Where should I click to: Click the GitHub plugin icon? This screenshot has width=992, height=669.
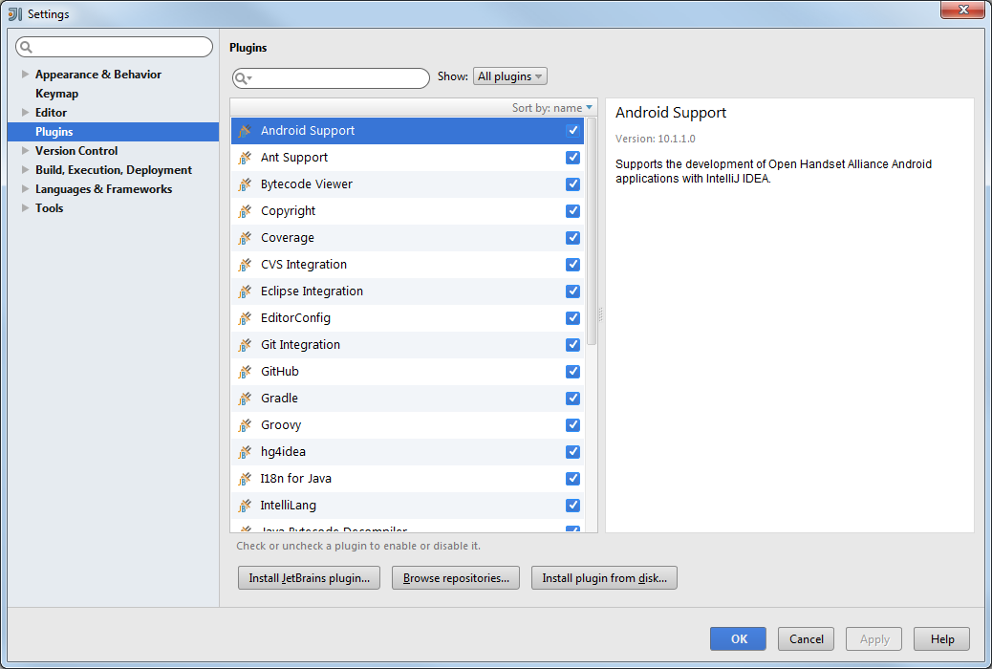pyautogui.click(x=245, y=372)
